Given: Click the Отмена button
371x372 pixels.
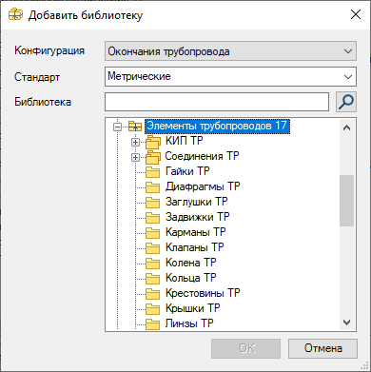Looking at the screenshot, I should 322,348.
